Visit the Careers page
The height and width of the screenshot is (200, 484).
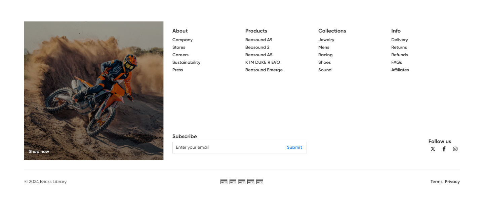pos(180,55)
